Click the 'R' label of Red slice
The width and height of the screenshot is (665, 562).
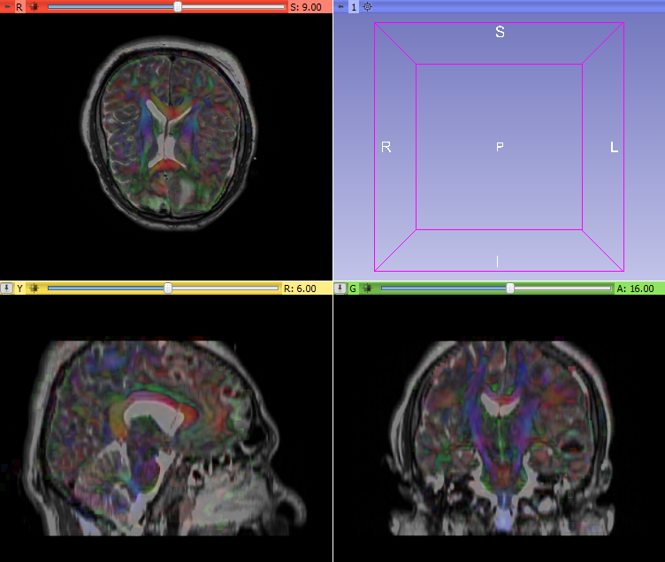[19, 6]
